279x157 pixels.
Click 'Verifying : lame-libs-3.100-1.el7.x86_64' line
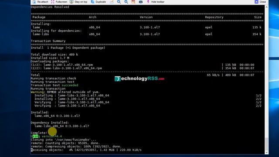click(x=71, y=102)
